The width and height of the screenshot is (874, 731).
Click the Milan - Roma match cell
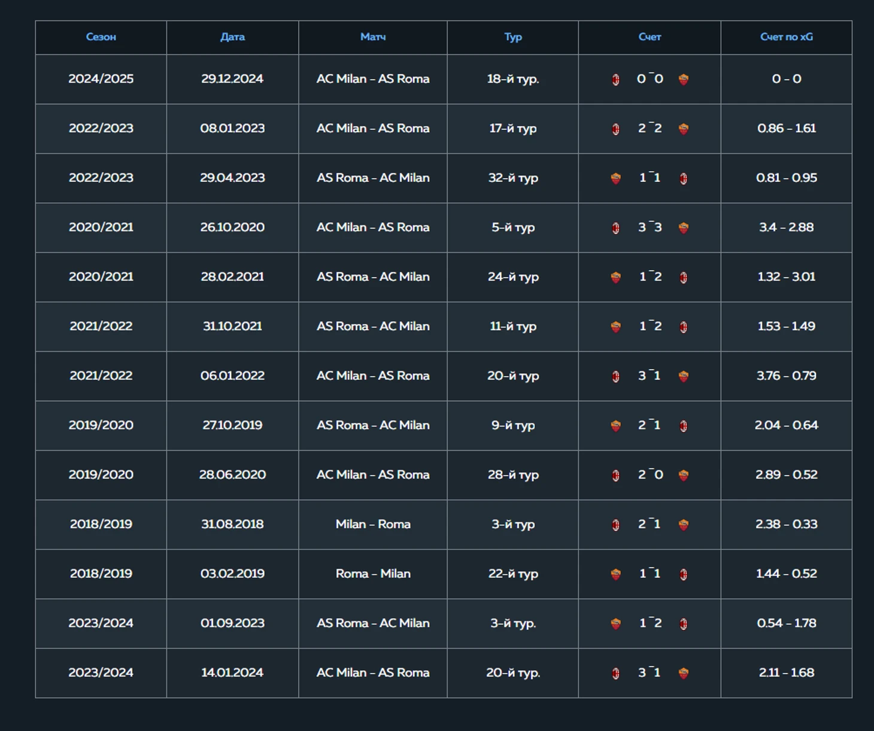click(x=373, y=524)
